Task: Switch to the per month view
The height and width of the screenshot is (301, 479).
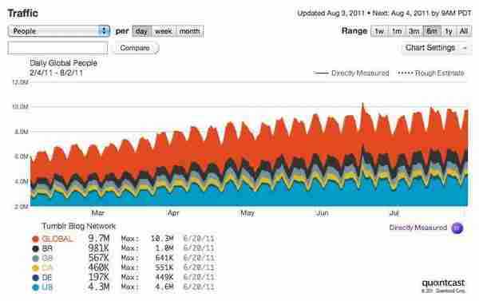Action: click(190, 31)
